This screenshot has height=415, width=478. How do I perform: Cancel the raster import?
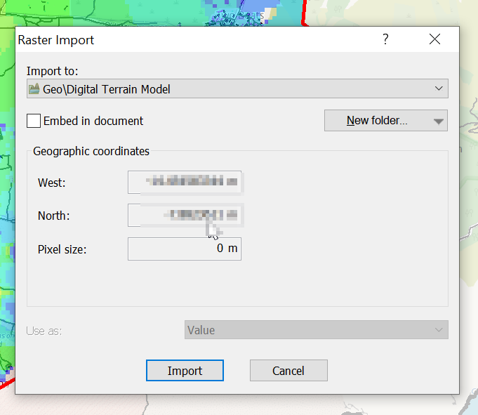click(288, 371)
